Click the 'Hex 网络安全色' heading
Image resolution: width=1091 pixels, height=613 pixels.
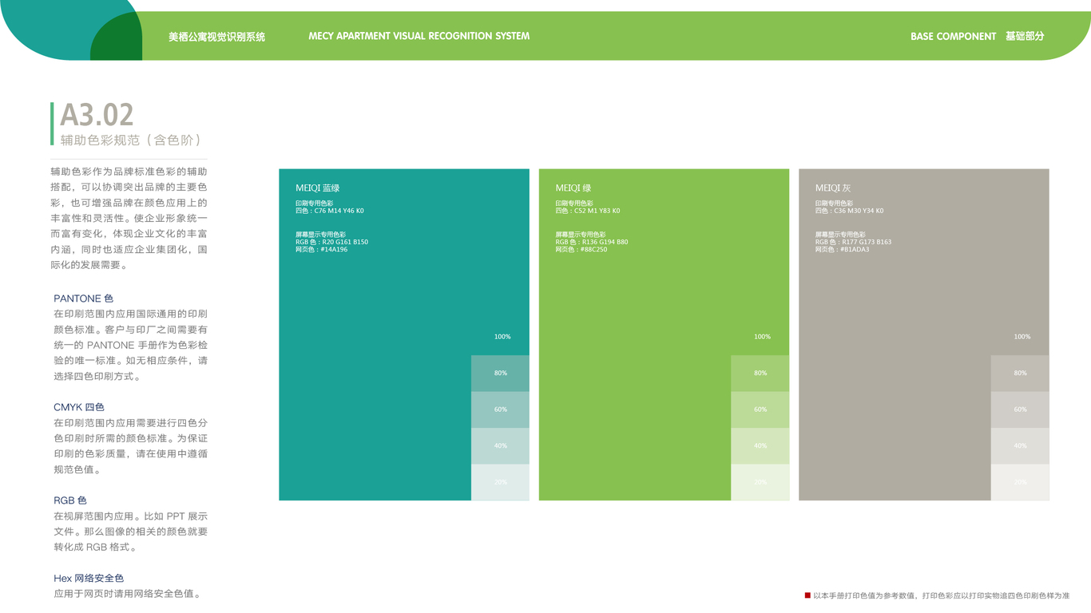pyautogui.click(x=89, y=578)
